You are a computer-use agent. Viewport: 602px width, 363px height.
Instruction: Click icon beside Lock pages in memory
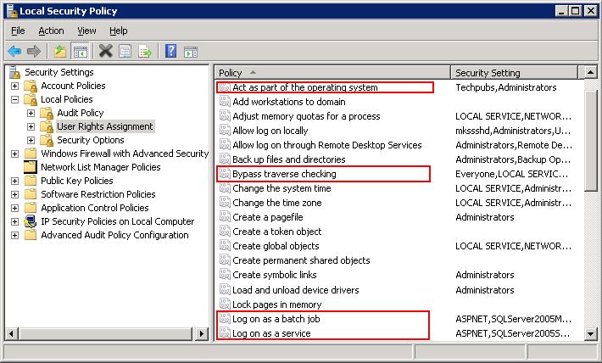(225, 304)
